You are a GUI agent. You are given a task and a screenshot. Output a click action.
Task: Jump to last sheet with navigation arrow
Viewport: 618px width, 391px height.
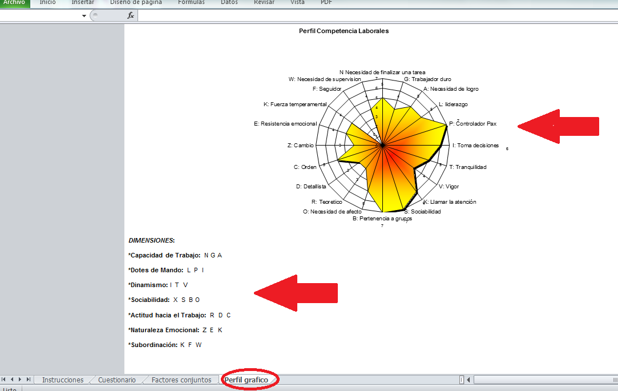click(29, 380)
